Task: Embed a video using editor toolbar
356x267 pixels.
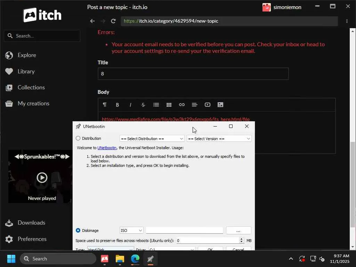Action: point(208,105)
